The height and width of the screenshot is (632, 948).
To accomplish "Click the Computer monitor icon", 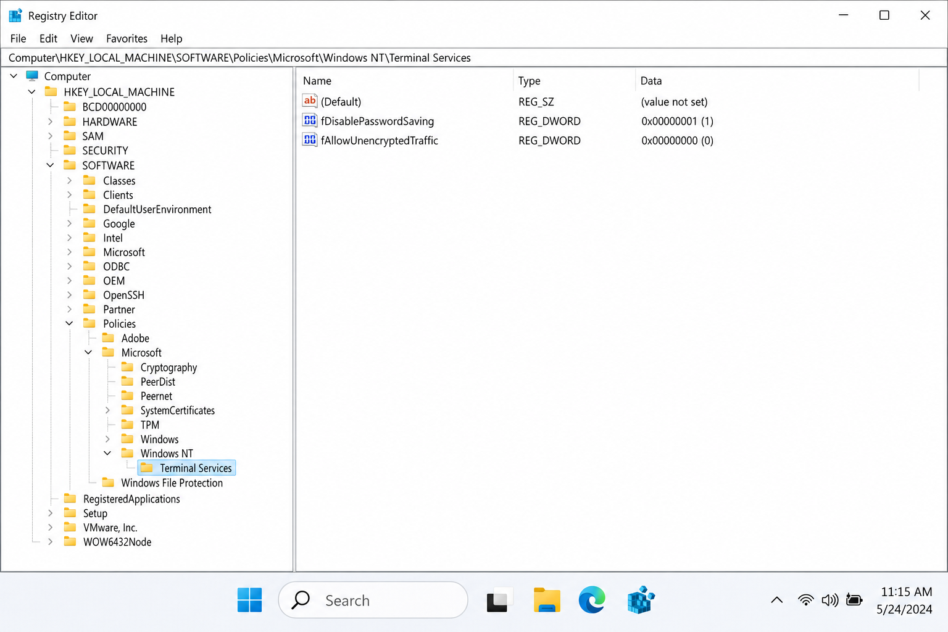I will coord(32,75).
